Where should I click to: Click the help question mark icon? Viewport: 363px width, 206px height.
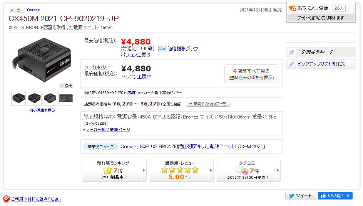pos(151,49)
